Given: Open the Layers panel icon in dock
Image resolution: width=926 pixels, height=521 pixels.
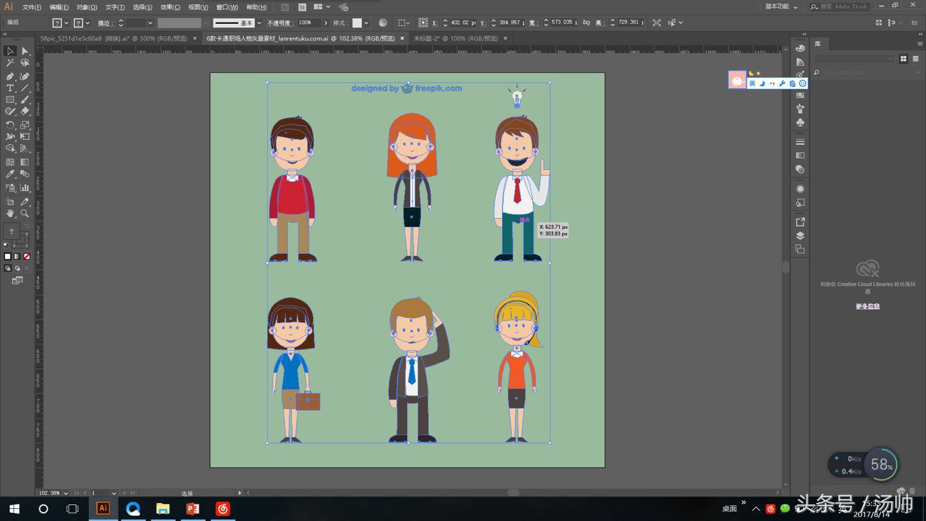Looking at the screenshot, I should [800, 235].
